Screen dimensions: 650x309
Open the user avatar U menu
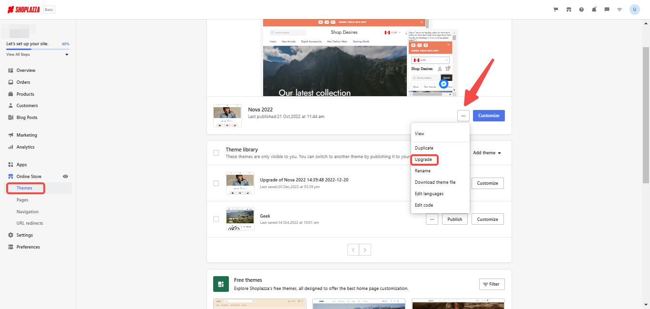[x=634, y=10]
